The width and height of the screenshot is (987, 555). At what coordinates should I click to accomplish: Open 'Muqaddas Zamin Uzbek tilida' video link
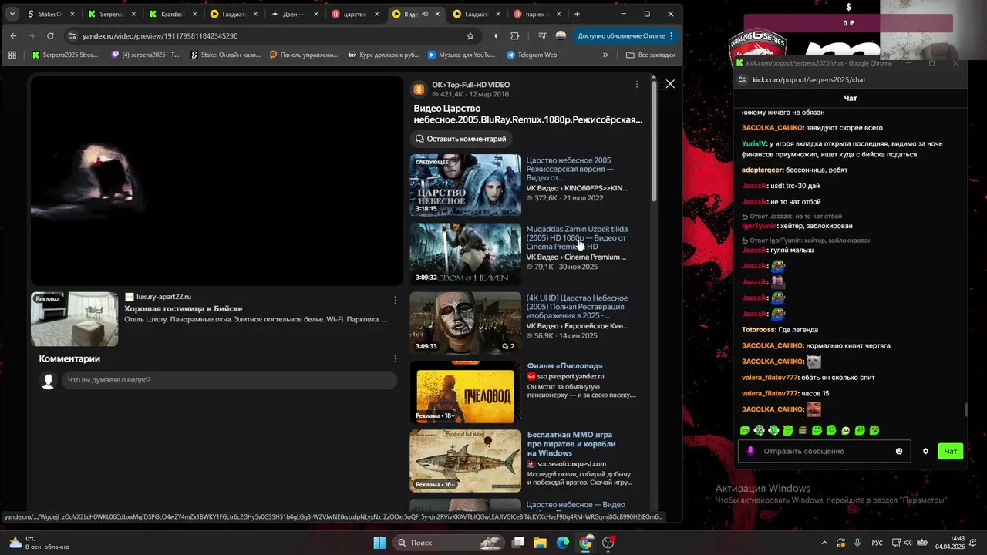point(577,237)
